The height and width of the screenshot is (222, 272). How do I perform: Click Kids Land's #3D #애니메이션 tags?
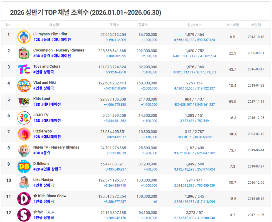click(47, 104)
